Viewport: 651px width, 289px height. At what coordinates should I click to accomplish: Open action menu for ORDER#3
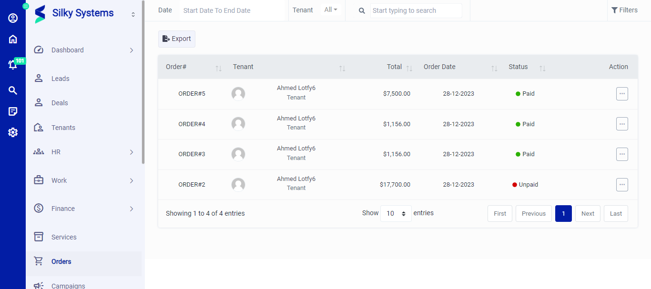[622, 154]
